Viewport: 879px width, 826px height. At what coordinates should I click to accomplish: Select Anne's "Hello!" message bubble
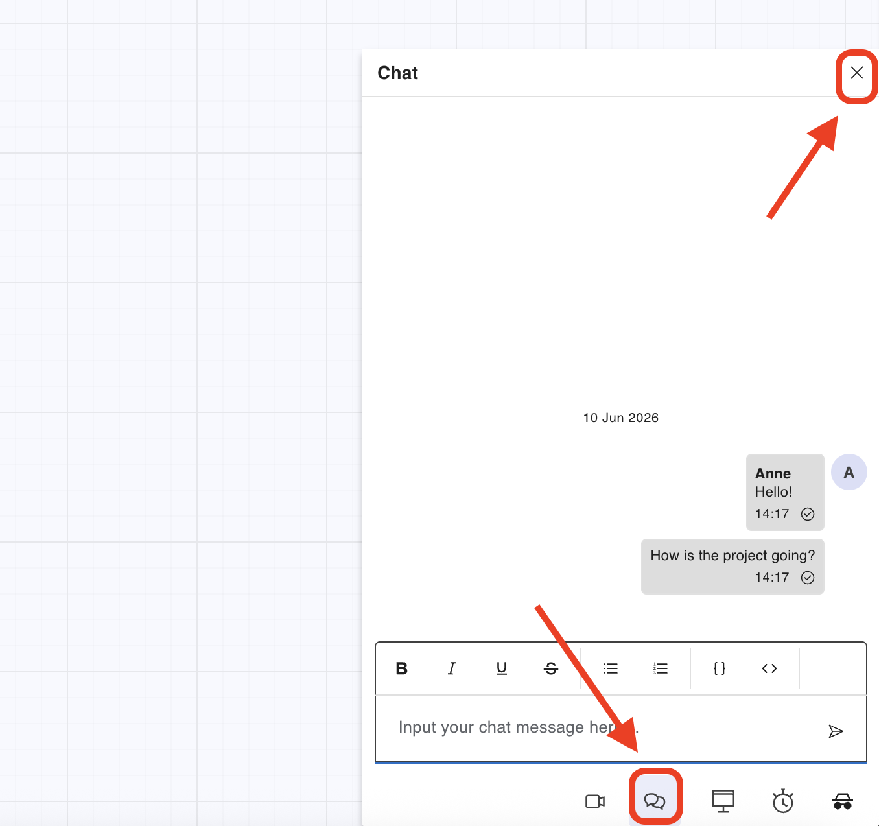[x=785, y=493]
